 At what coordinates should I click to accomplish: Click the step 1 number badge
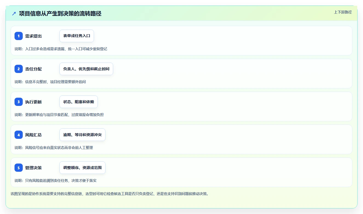(x=19, y=36)
